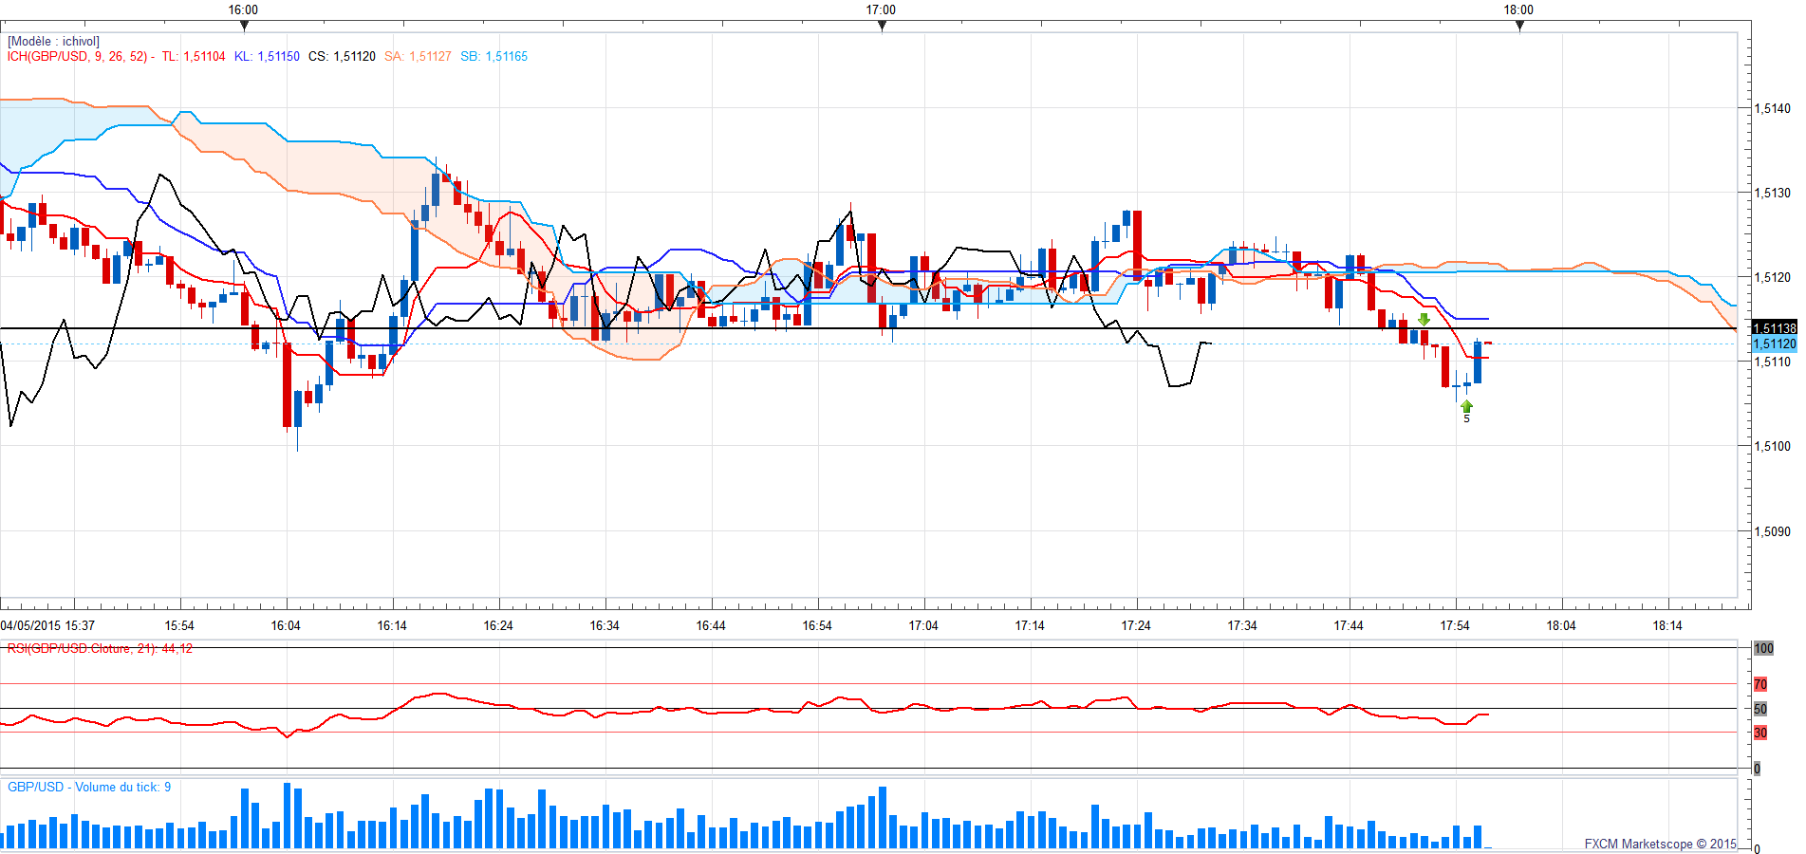1806x854 pixels.
Task: Click the red 30 RSI oversold level tag
Action: (x=1760, y=733)
